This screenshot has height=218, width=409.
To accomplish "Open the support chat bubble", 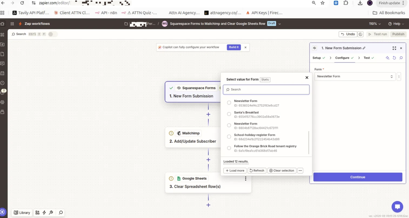I will (397, 207).
